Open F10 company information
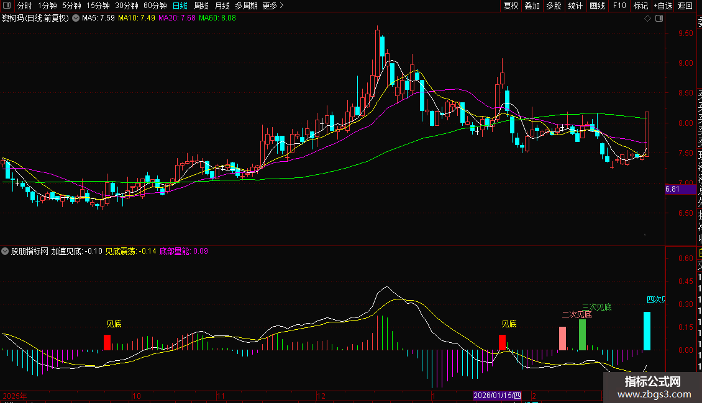Viewport: 702px width, 403px height. tap(619, 6)
